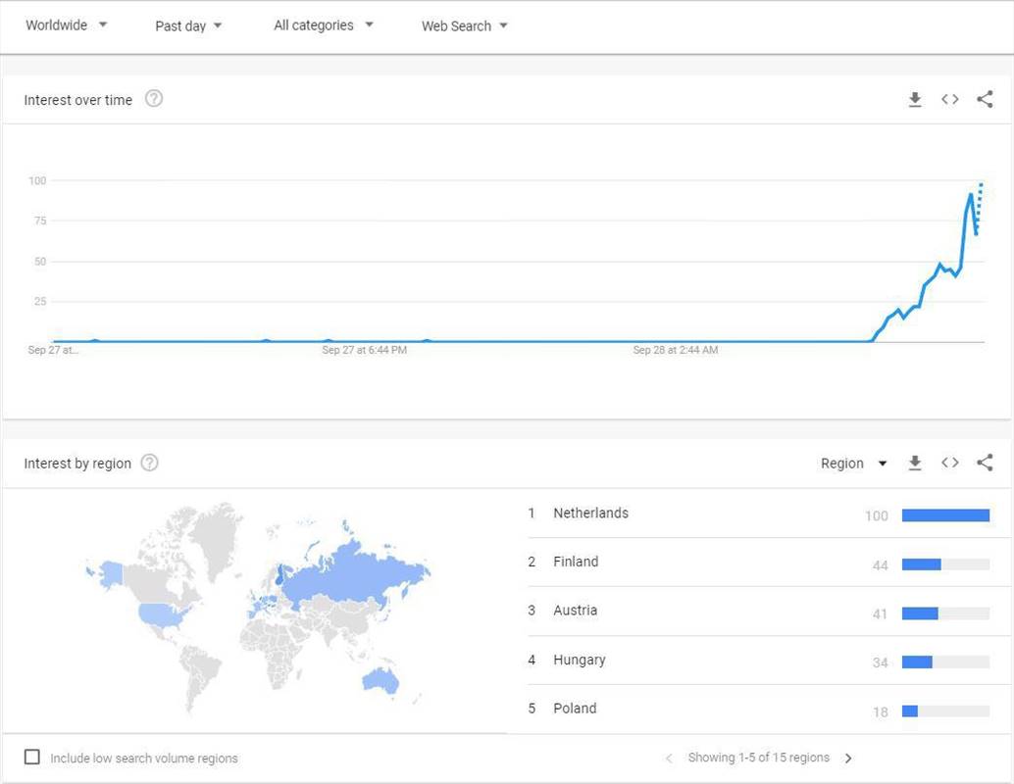Download Interest by region data
The width and height of the screenshot is (1014, 784).
coord(915,464)
